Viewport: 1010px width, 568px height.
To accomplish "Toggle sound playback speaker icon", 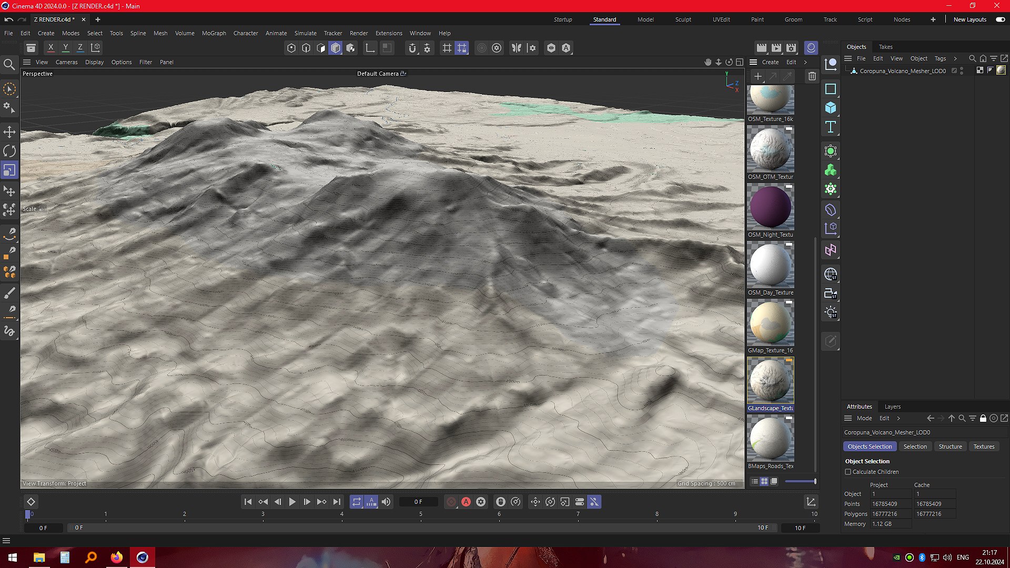I will tap(386, 502).
